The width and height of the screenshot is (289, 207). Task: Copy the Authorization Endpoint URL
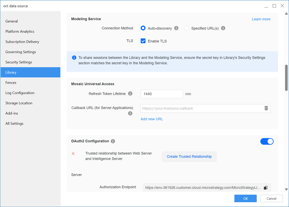[x=266, y=188]
